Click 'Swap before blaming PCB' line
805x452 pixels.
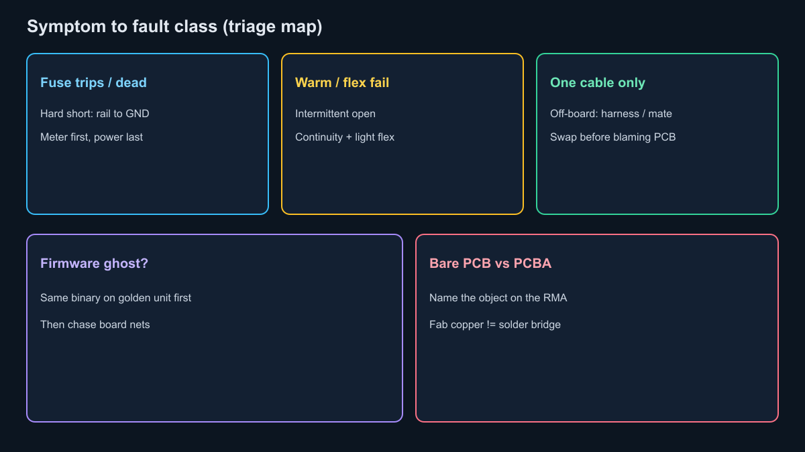[x=612, y=137]
